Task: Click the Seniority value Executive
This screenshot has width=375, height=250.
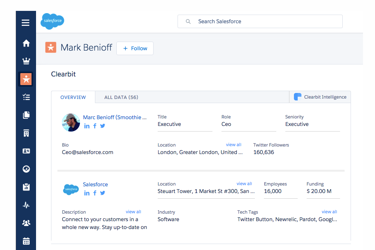Action: pyautogui.click(x=297, y=124)
